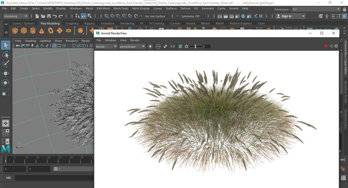Viewport: 348px width, 188px height.
Task: Toggle snap to points magnet
Action: [118, 16]
